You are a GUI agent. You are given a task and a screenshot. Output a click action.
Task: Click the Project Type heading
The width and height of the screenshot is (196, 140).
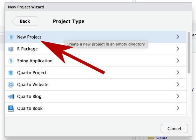click(69, 21)
